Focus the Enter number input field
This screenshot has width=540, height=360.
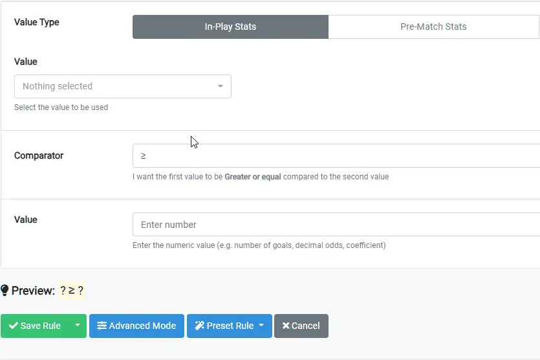(x=336, y=225)
